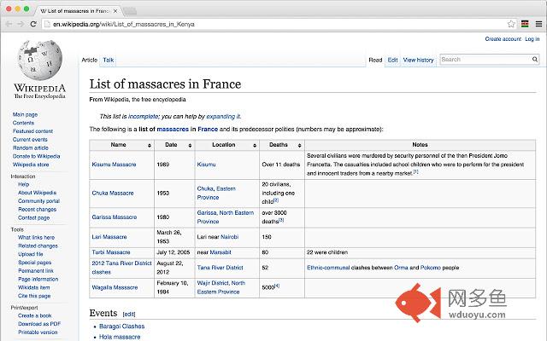Click the Events section edit link
The height and width of the screenshot is (341, 547).
click(x=129, y=315)
